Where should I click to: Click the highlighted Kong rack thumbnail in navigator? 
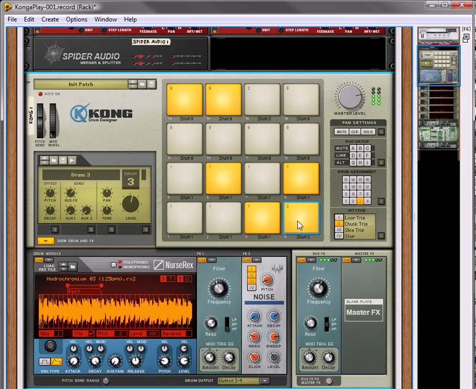(x=439, y=66)
